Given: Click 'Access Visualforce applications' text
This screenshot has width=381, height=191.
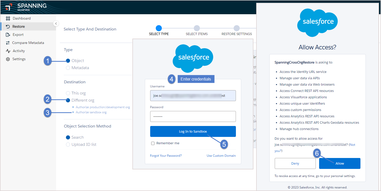Looking at the screenshot, I should coord(303,97).
